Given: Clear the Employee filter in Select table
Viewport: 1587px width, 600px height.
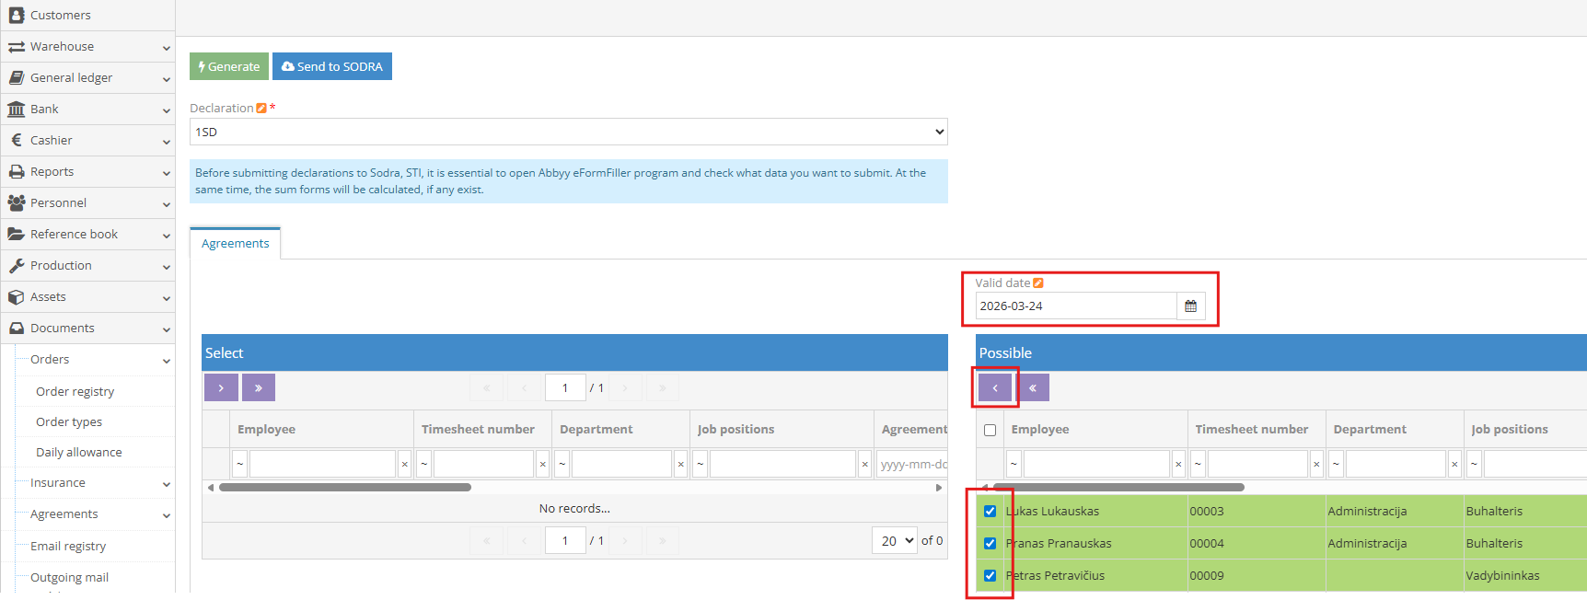Looking at the screenshot, I should coord(404,465).
